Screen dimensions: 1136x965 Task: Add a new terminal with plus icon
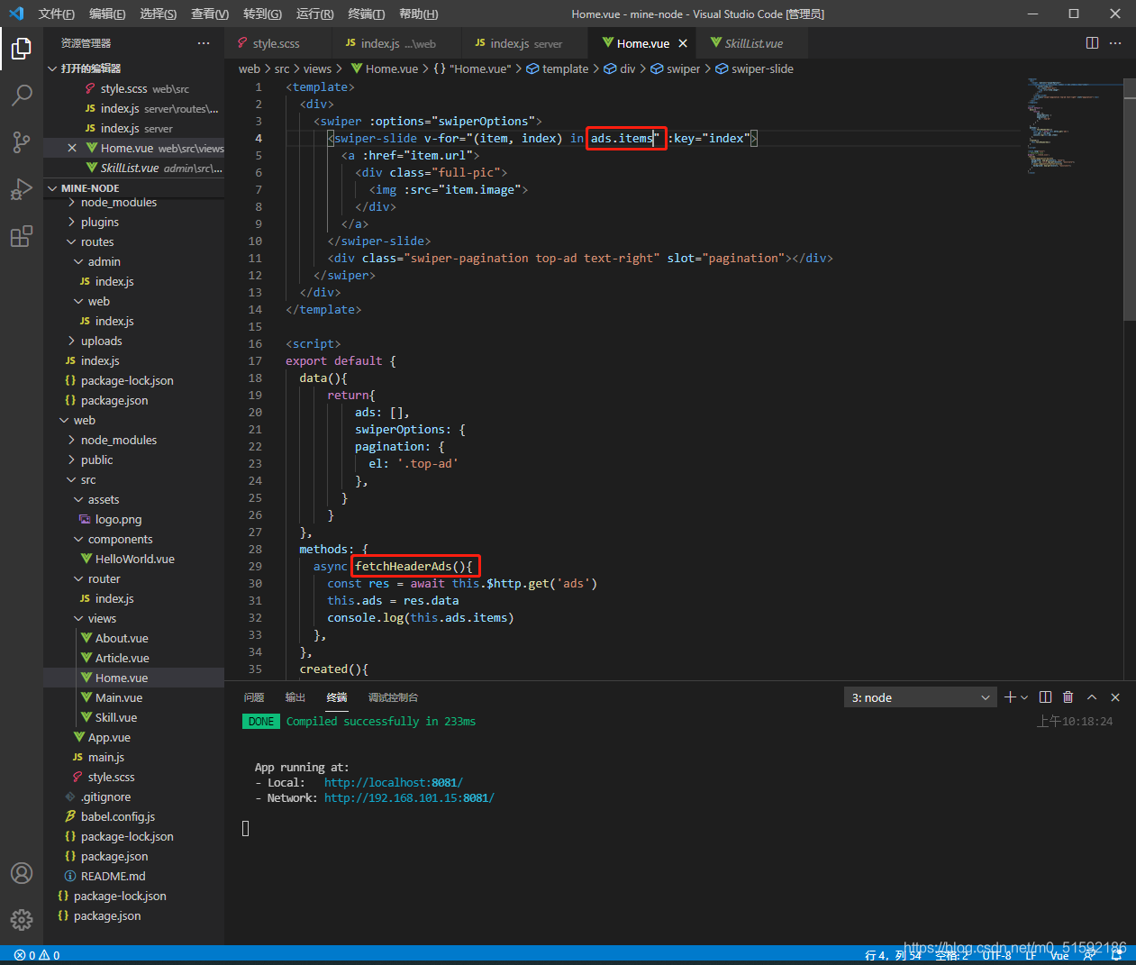[1010, 697]
